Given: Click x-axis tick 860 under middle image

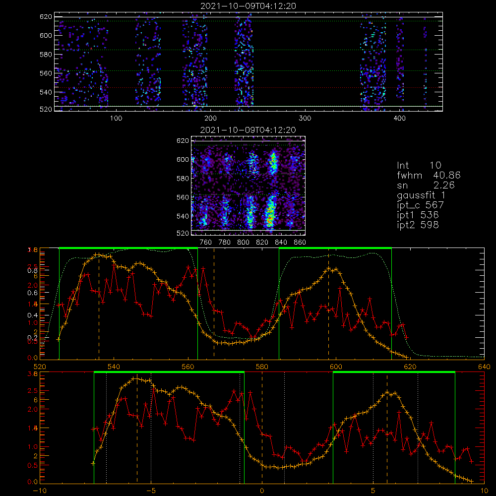Looking at the screenshot, I should click(300, 243).
